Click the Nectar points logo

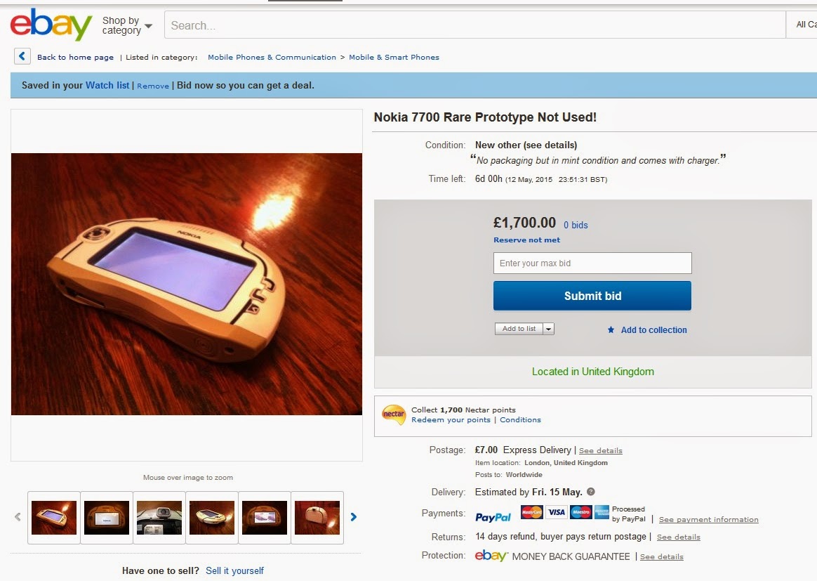[x=394, y=414]
